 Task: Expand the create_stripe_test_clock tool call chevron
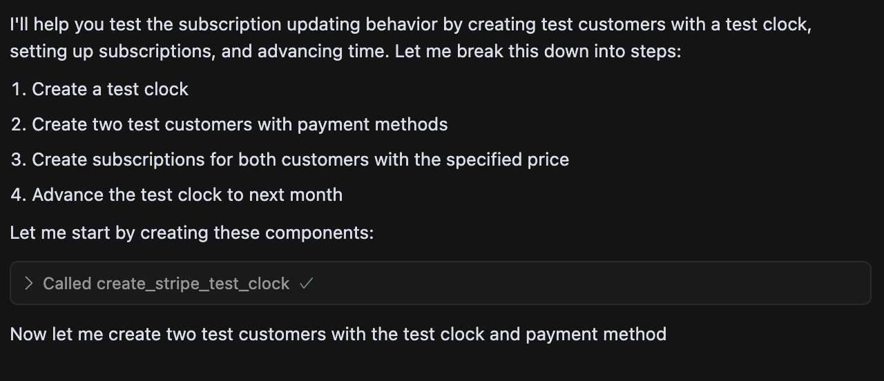[x=28, y=284]
